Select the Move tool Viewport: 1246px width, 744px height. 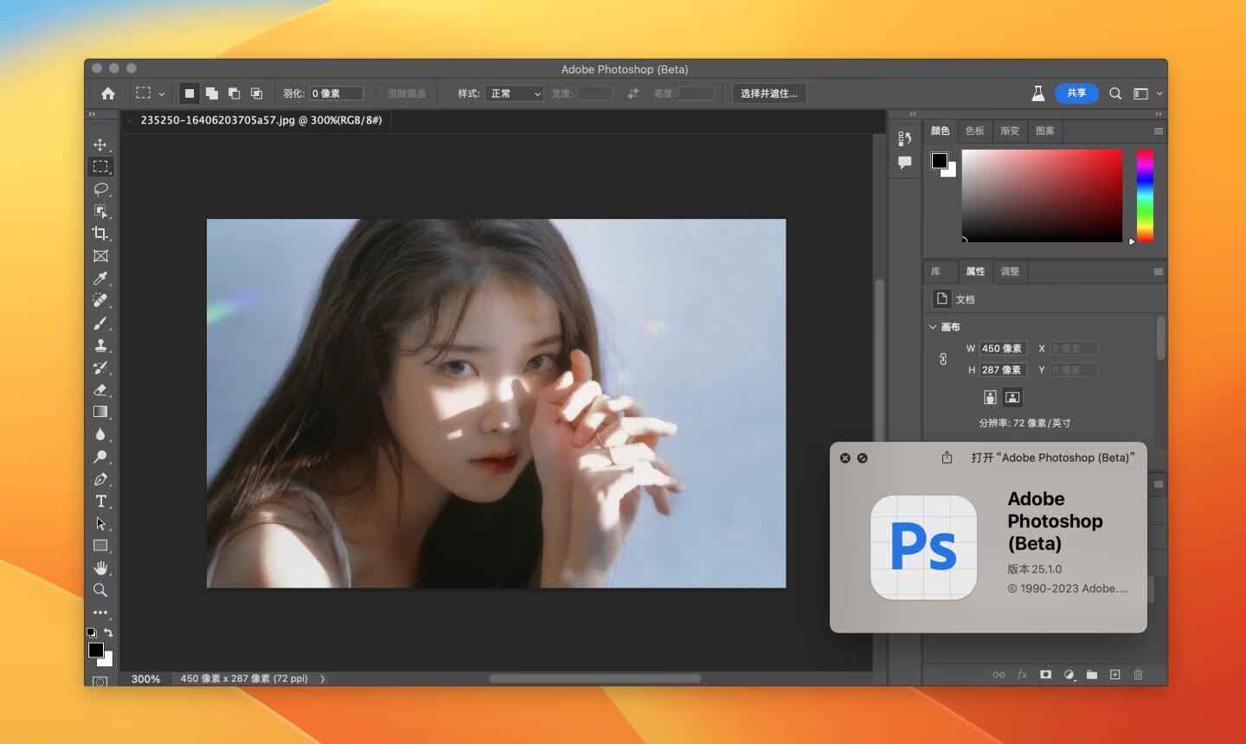[100, 144]
